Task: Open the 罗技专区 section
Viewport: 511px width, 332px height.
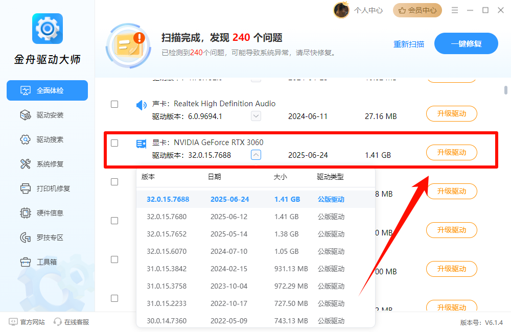Action: pos(47,238)
